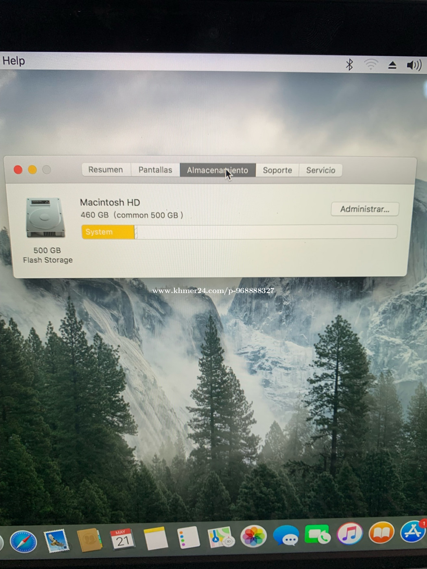Click the Administrar... button
Screen dimensions: 427x569
(365, 209)
